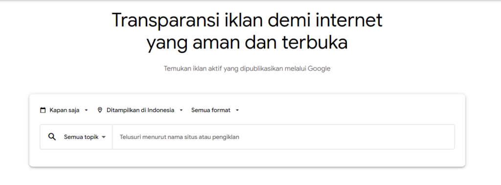The height and width of the screenshot is (185, 501).
Task: Click the calendar icon beside Kapan saja
Action: pos(43,110)
